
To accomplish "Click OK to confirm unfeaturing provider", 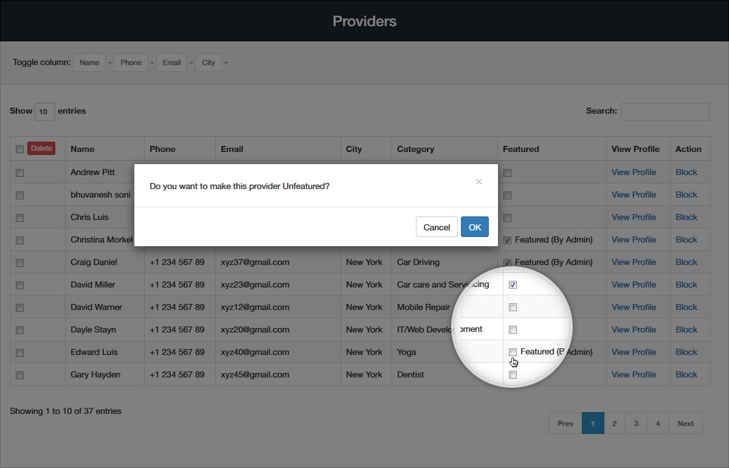I will 474,227.
